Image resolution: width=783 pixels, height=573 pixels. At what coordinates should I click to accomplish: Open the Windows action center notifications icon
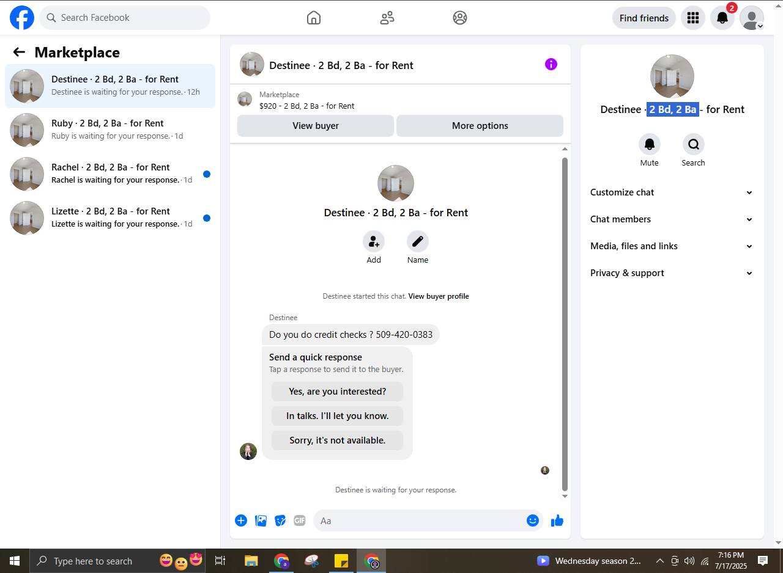point(763,561)
